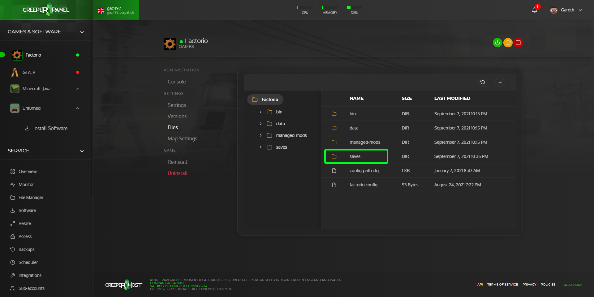
Task: Click the GTA: V icon in the sidebar
Action: coord(15,72)
